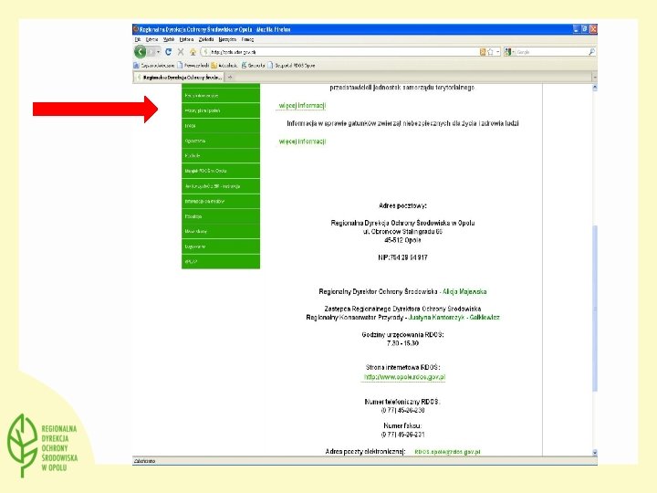Open the Często odwiedzane bookmark
This screenshot has height=493, width=657.
[x=154, y=66]
